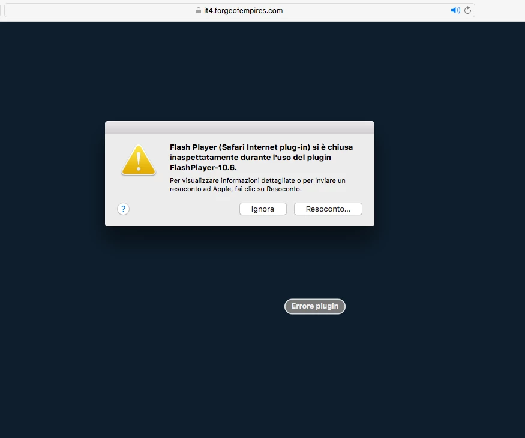Mute the tab audio speaker icon
This screenshot has width=525, height=438.
point(455,10)
